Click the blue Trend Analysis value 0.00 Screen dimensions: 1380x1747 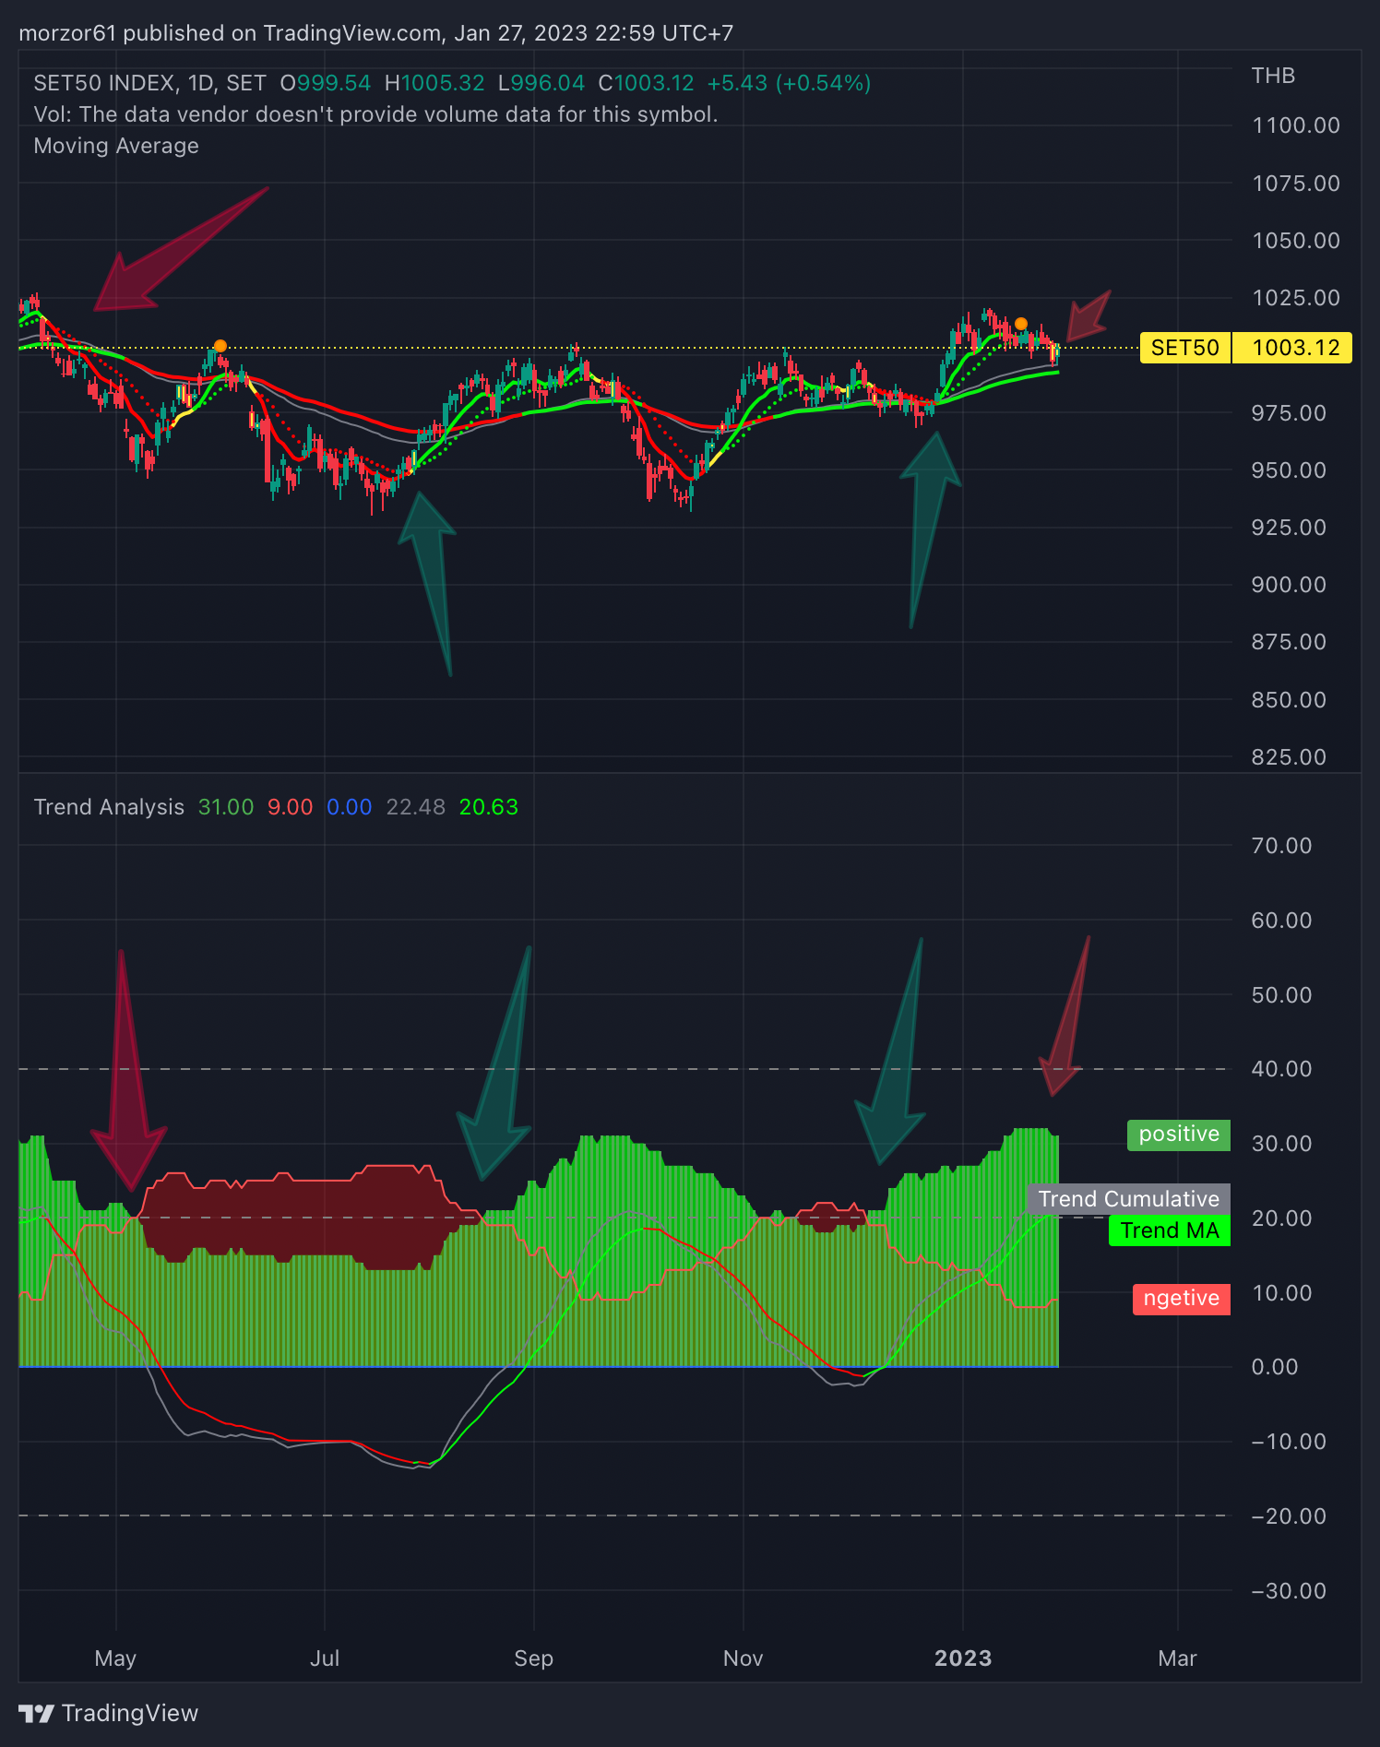[350, 807]
